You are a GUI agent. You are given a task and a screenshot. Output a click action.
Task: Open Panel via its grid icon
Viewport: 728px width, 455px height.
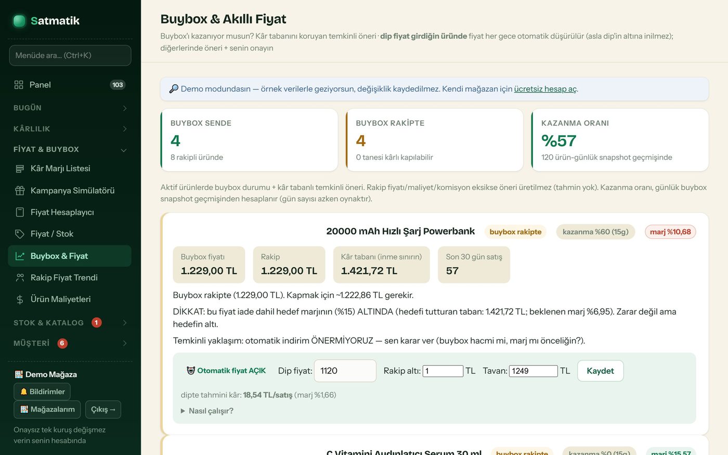[x=19, y=85]
